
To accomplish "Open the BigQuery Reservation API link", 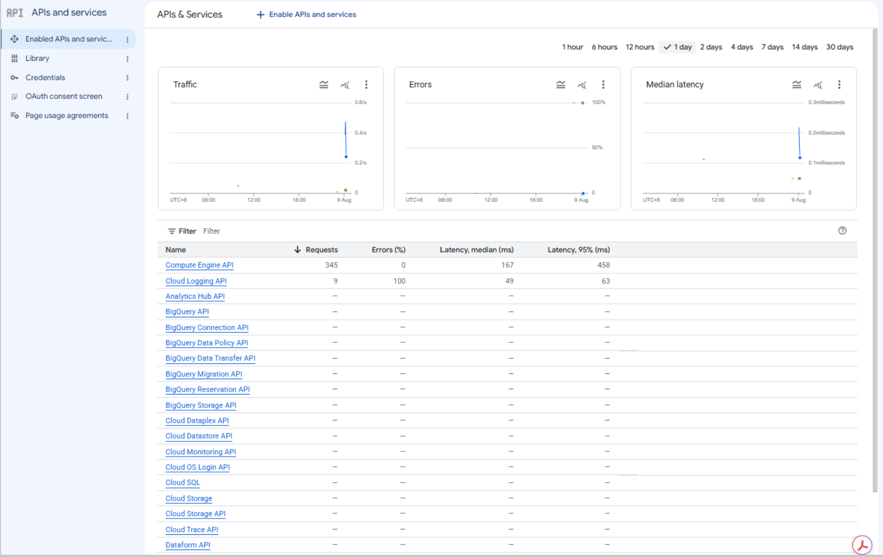I will click(208, 389).
